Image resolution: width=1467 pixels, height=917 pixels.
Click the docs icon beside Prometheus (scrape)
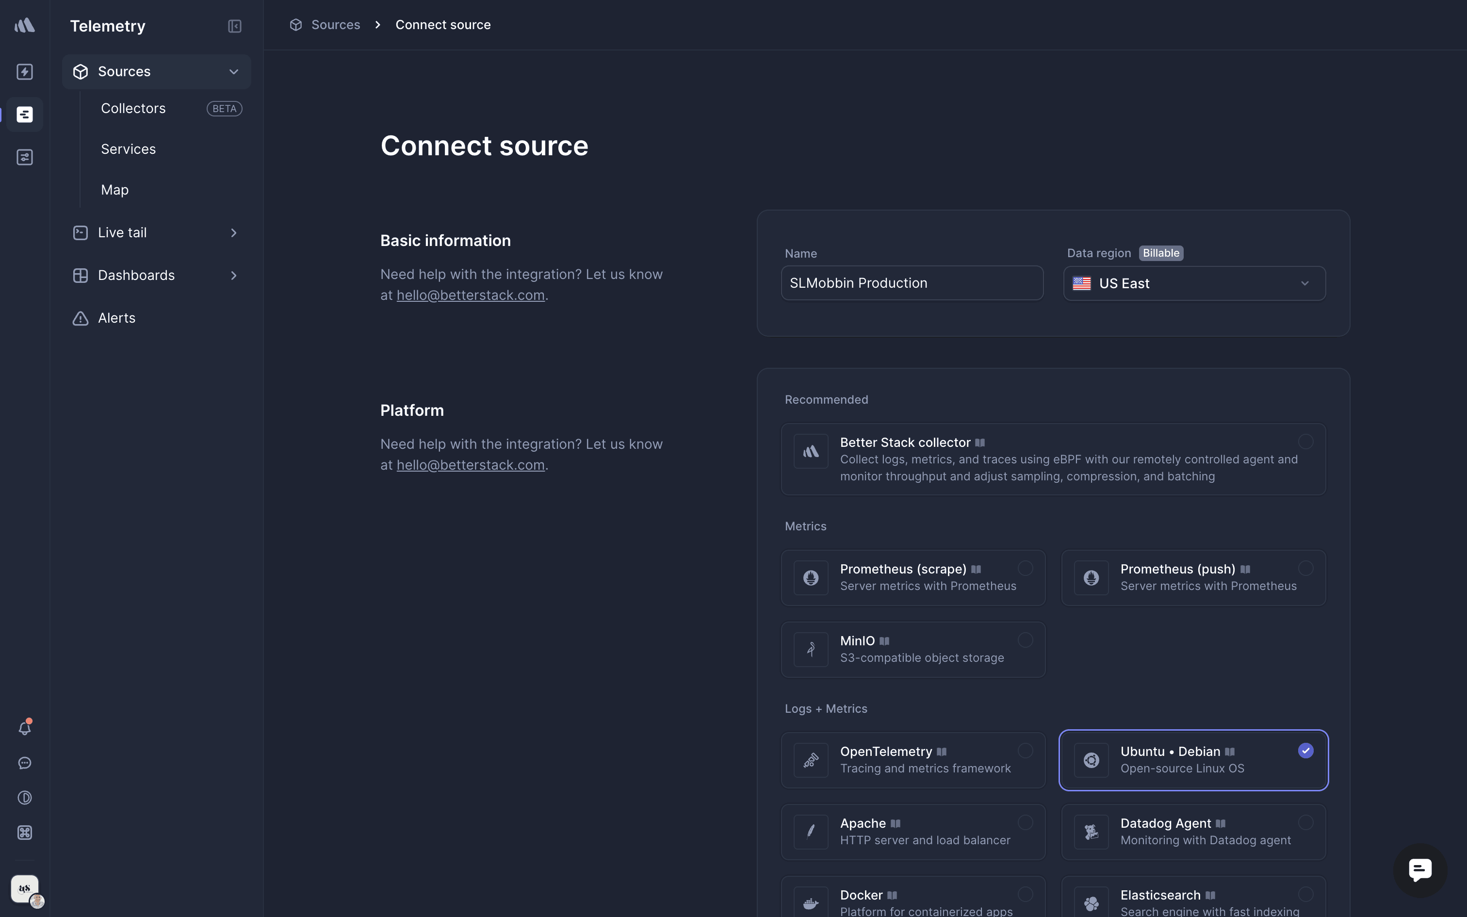tap(976, 569)
